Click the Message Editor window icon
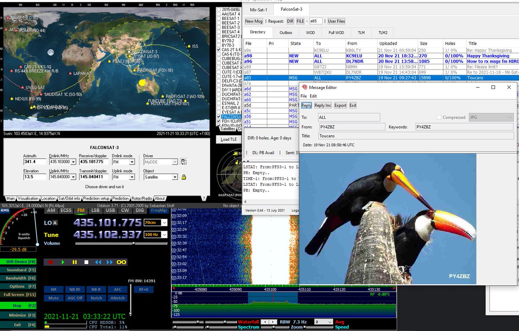 point(304,87)
